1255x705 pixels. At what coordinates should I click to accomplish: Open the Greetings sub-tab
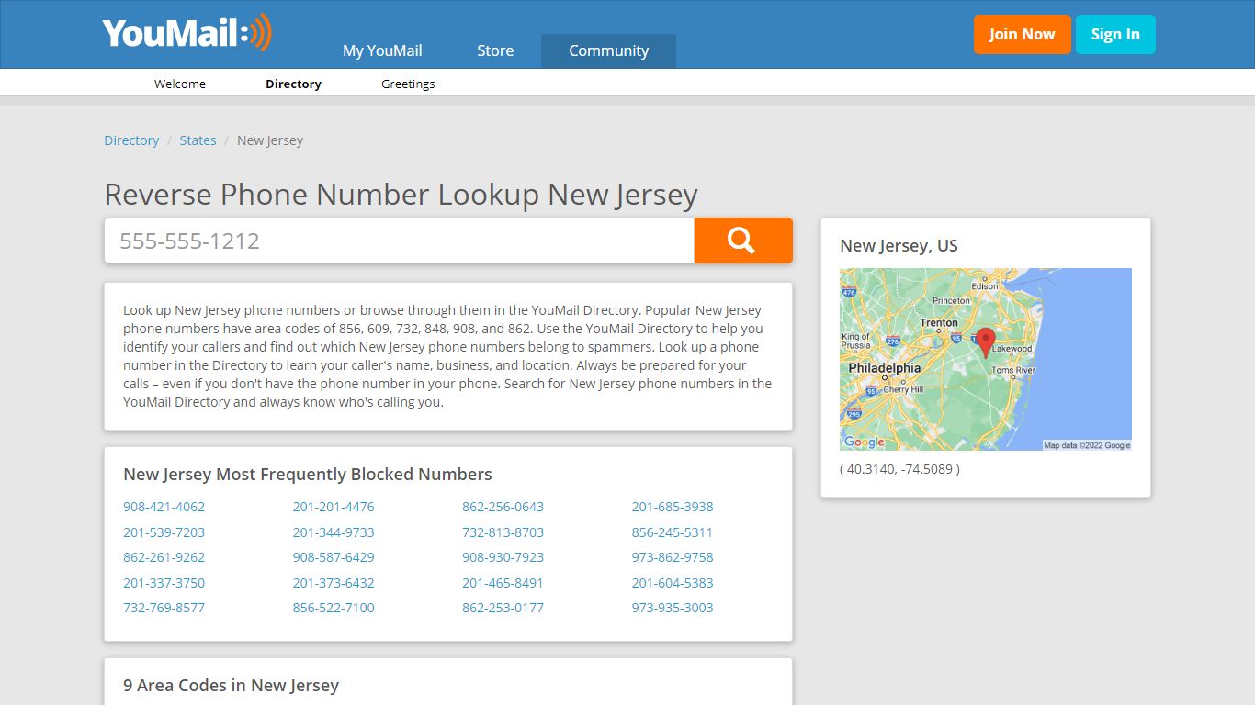point(408,84)
